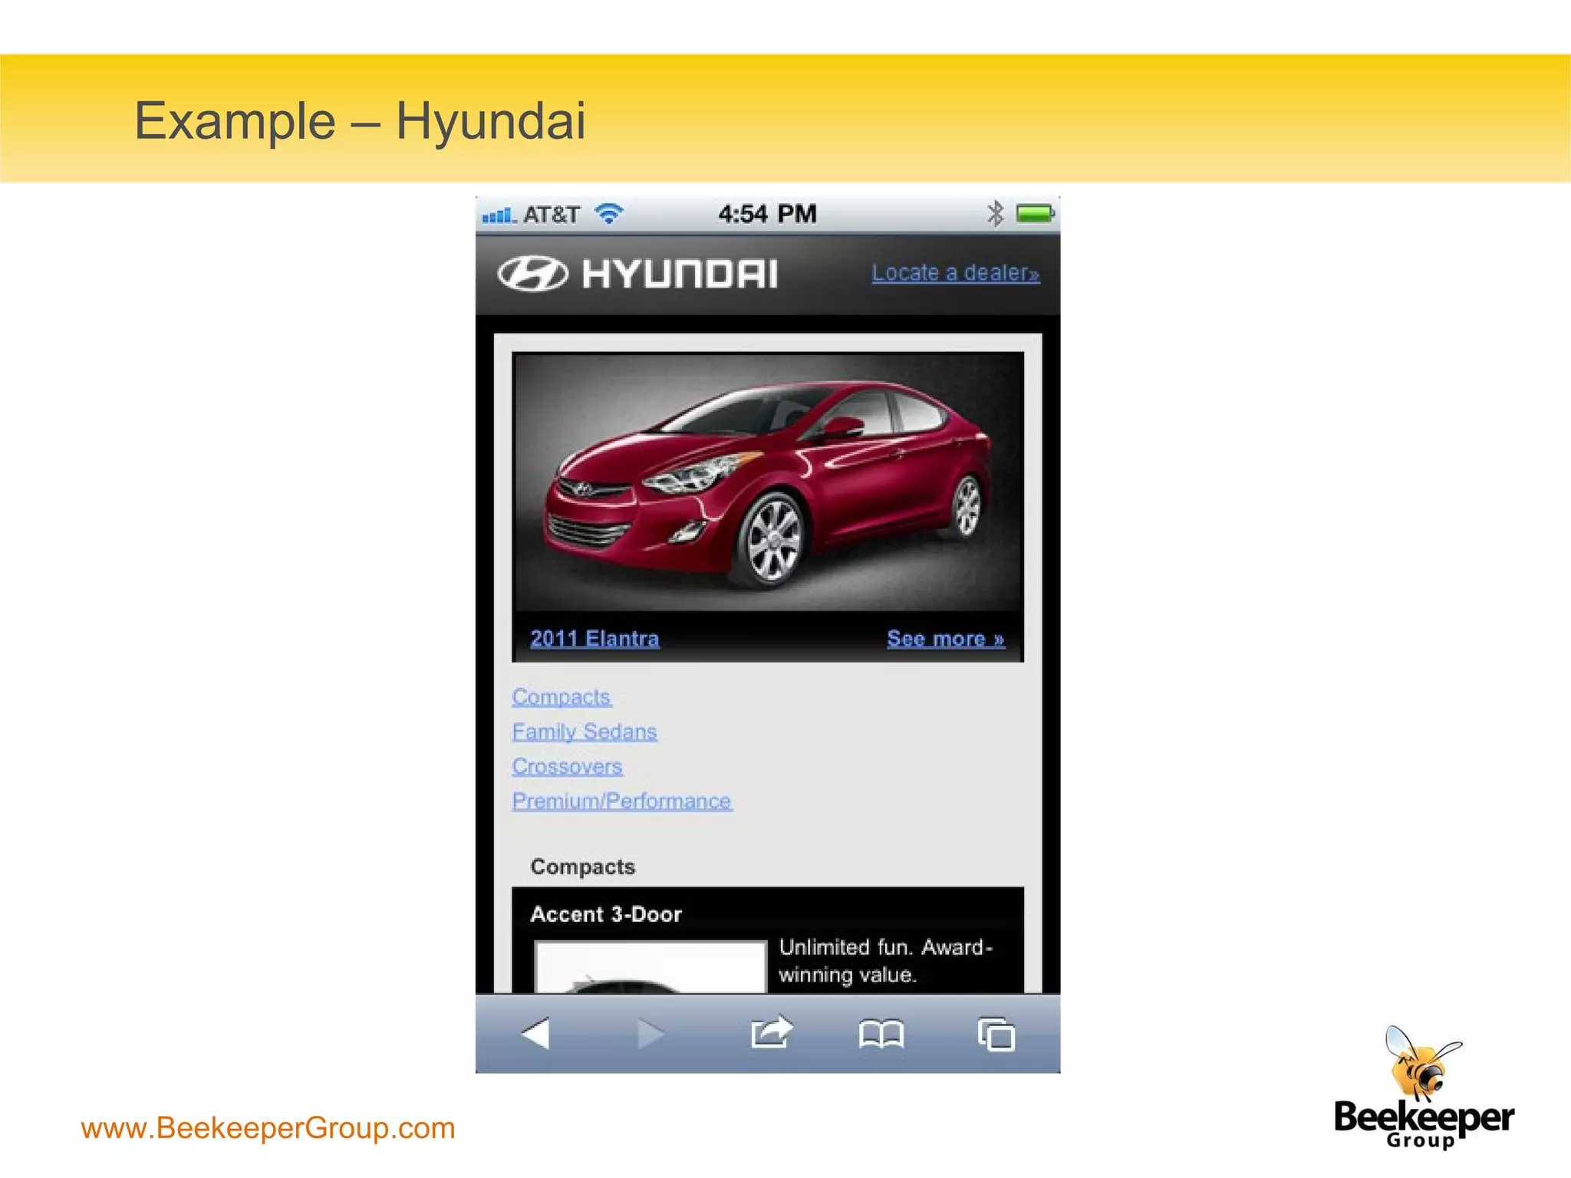Tap the Safari back arrow

coord(535,1033)
